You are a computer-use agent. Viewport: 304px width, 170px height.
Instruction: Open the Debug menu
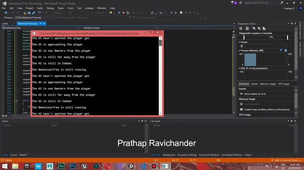click(x=50, y=8)
